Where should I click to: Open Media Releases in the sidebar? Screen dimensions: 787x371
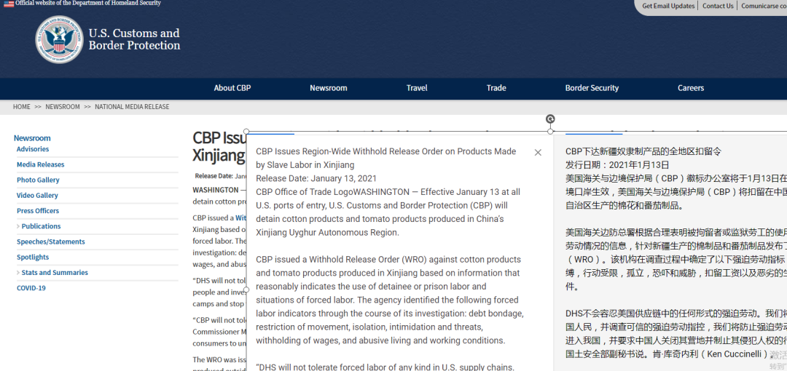pyautogui.click(x=40, y=164)
